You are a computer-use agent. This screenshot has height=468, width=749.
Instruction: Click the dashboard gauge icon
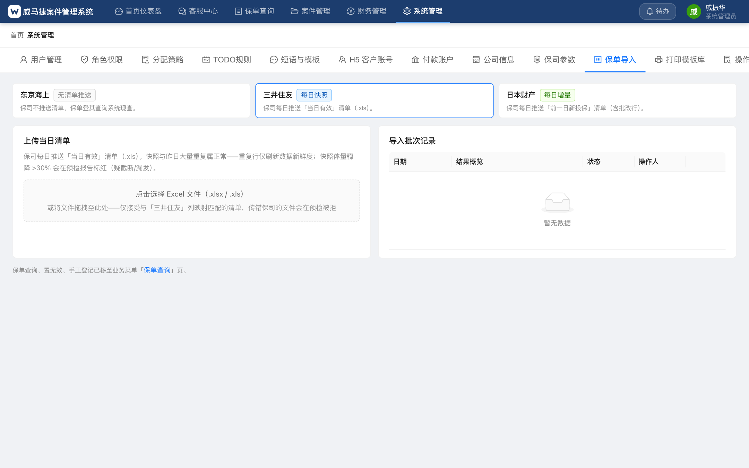pos(119,11)
